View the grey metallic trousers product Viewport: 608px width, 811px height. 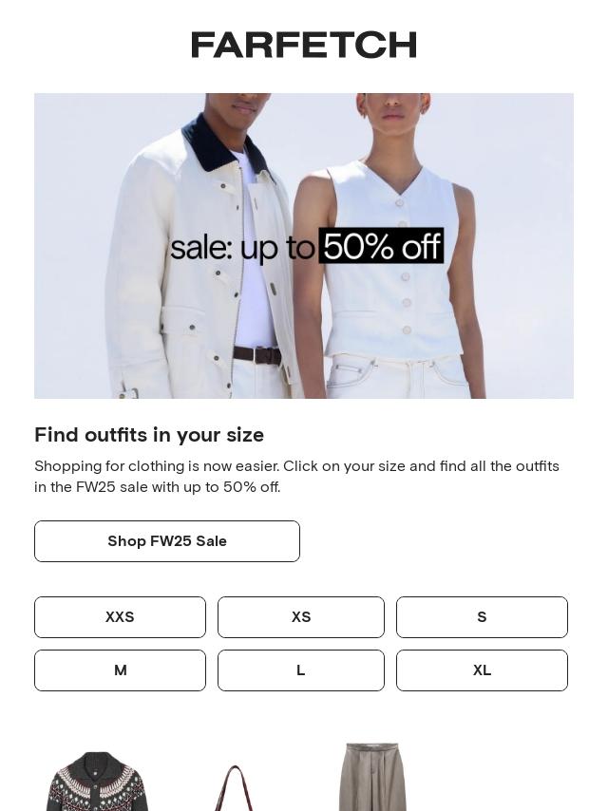[x=372, y=777]
